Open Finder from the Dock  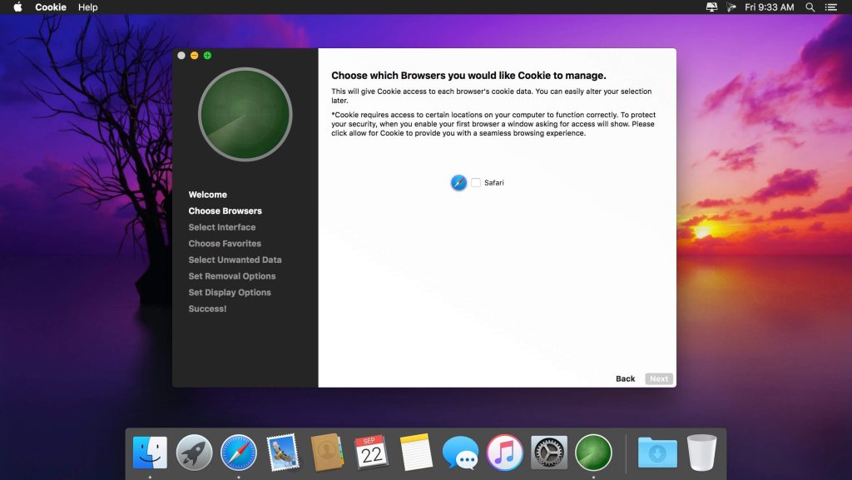[150, 453]
